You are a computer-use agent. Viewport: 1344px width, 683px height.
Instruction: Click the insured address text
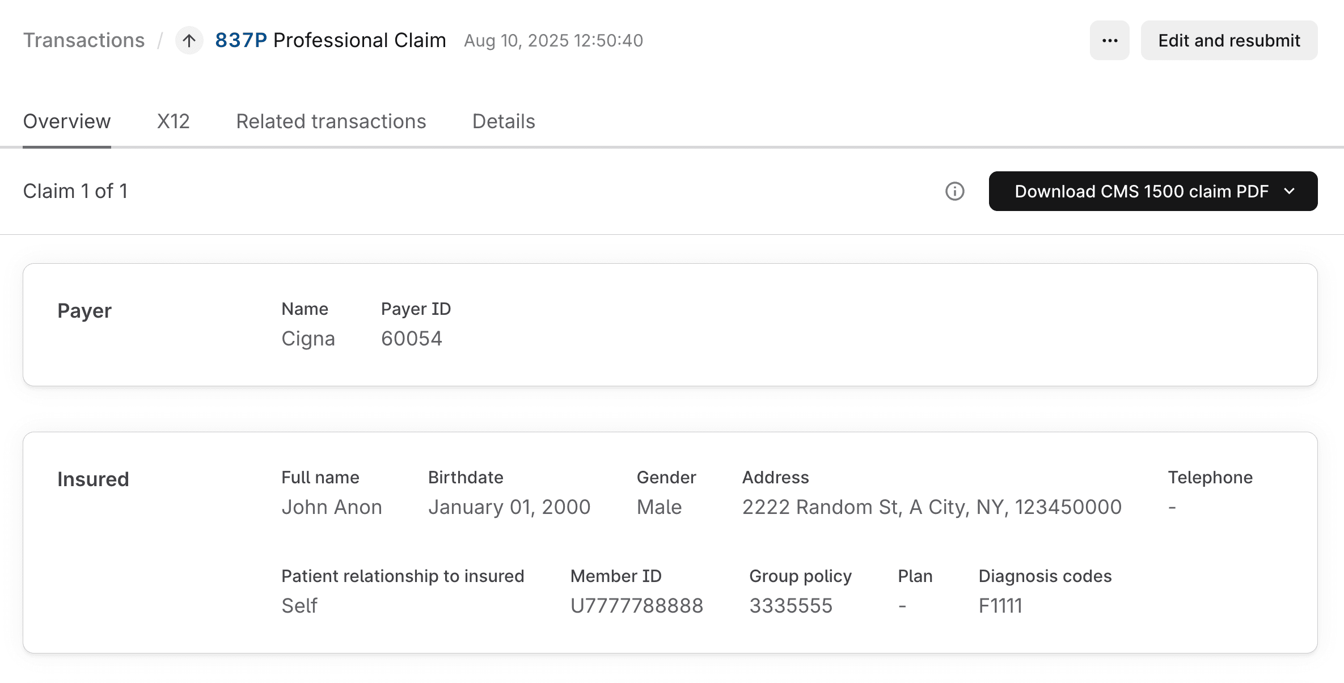click(x=932, y=507)
